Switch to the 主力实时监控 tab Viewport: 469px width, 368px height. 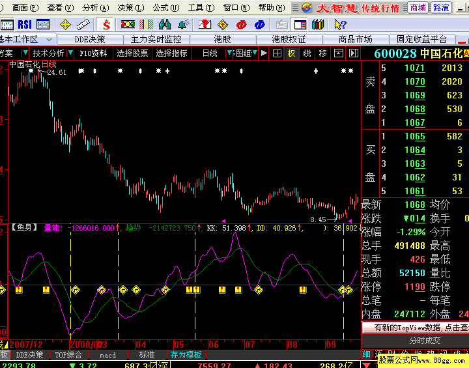pos(156,39)
